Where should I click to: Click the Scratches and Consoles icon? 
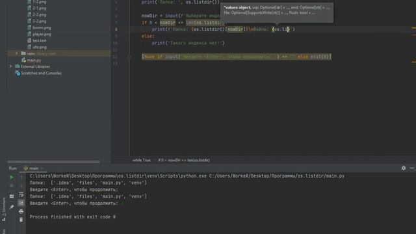coord(18,73)
